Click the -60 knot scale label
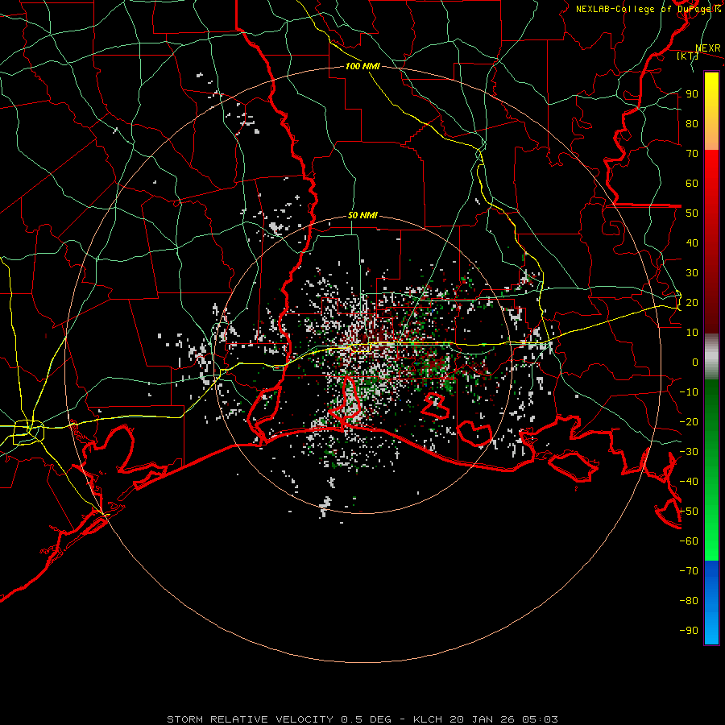 [x=689, y=541]
